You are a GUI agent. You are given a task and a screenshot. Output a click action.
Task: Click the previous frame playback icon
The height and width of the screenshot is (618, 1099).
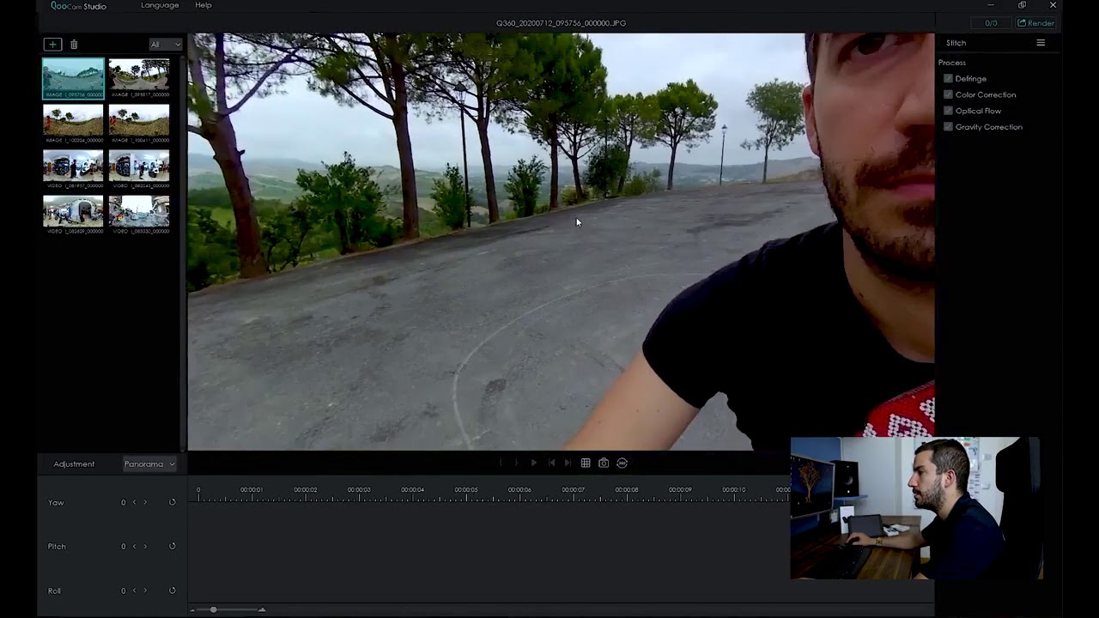pos(551,463)
